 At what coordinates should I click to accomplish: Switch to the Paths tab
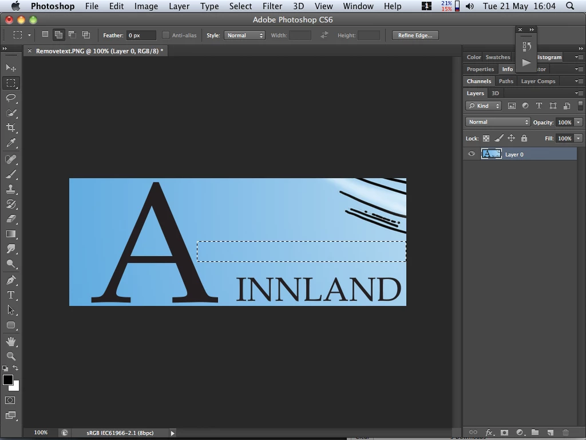(x=506, y=81)
